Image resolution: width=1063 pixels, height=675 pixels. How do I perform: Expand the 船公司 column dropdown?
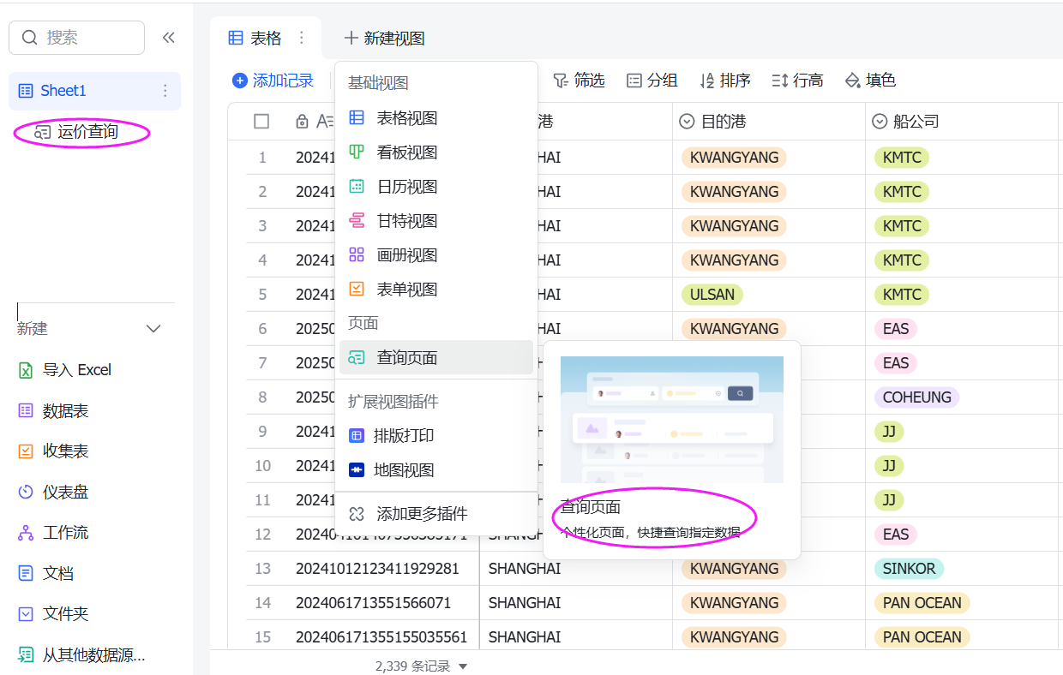coord(880,122)
